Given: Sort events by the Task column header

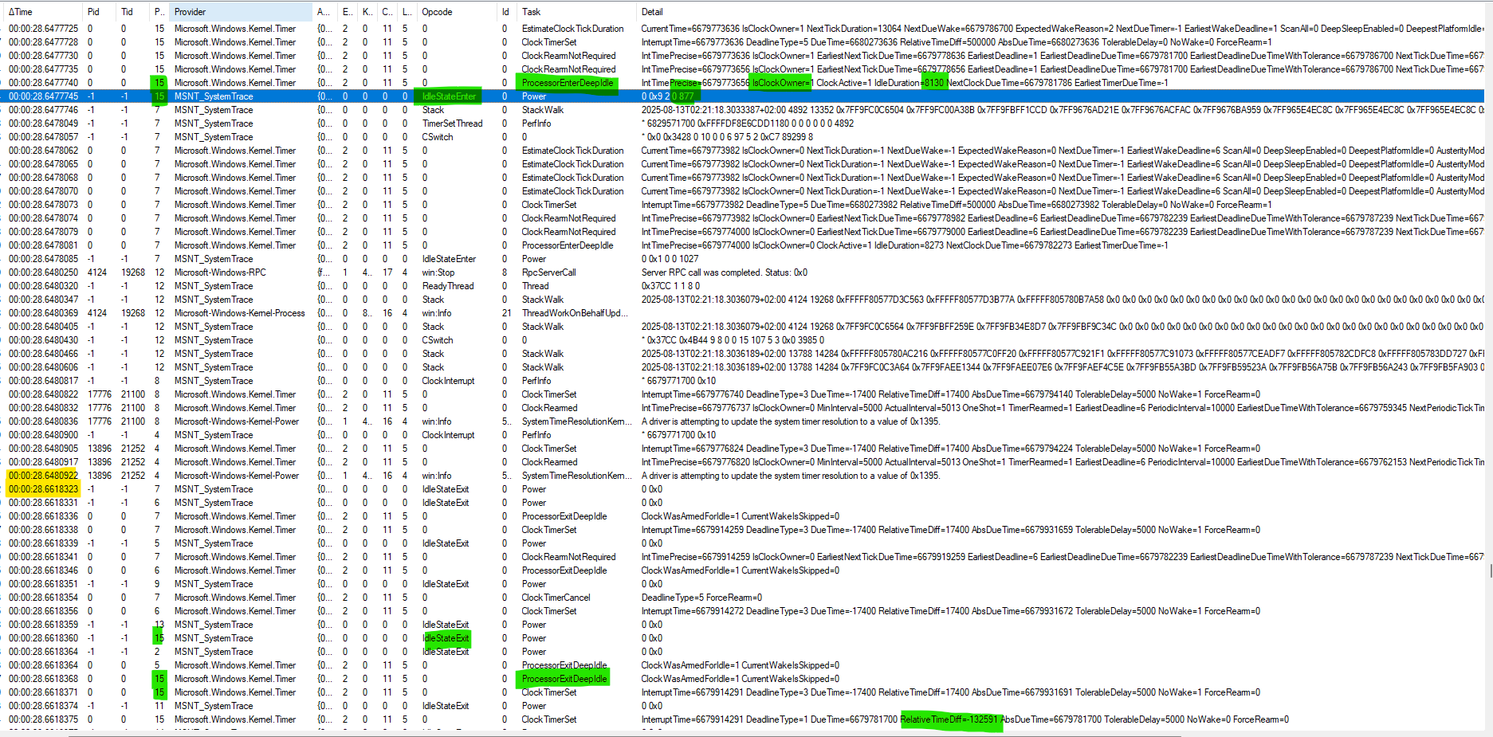Looking at the screenshot, I should pyautogui.click(x=531, y=12).
